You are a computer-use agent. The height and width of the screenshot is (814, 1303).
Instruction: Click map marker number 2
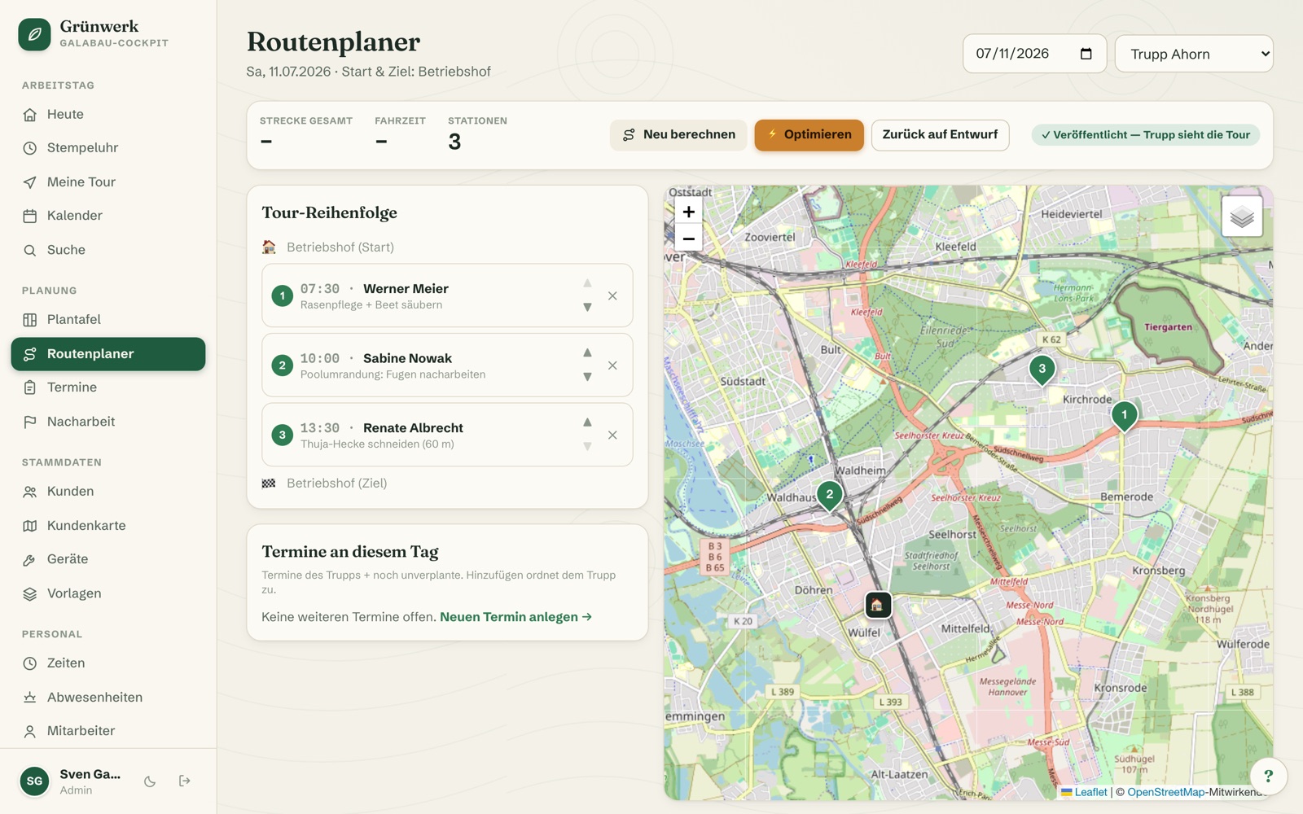(829, 496)
